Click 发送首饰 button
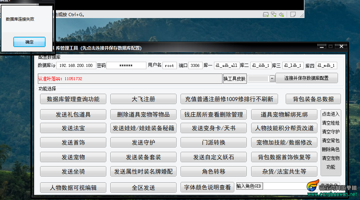This screenshot has width=360, height=200. click(x=73, y=142)
